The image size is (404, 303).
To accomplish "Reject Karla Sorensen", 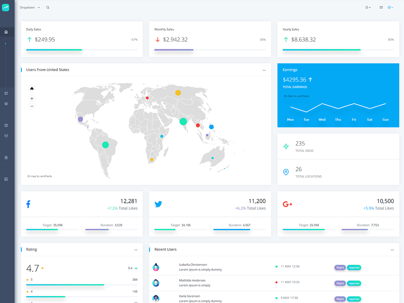I will click(x=340, y=299).
